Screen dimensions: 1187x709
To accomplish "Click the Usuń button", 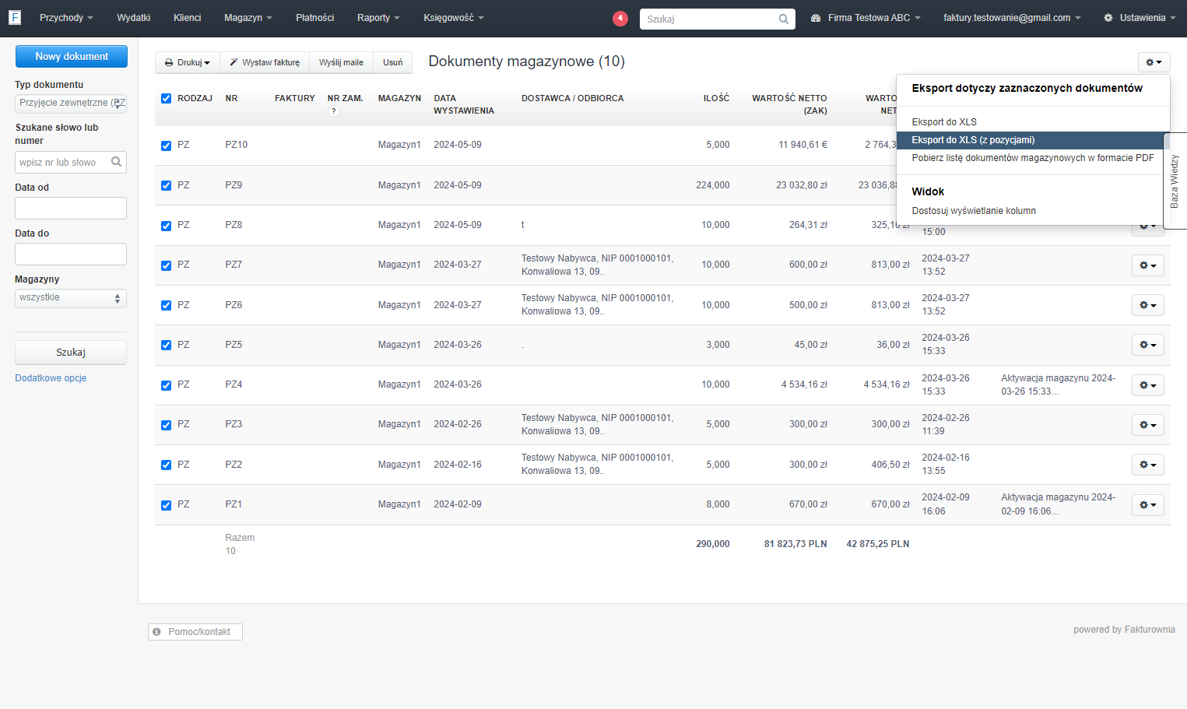I will (393, 62).
